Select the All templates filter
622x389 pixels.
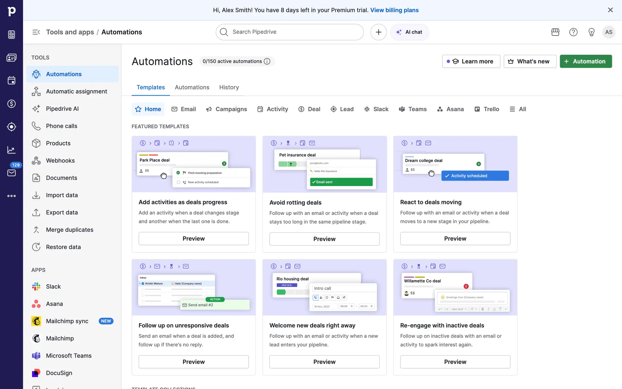tap(518, 109)
